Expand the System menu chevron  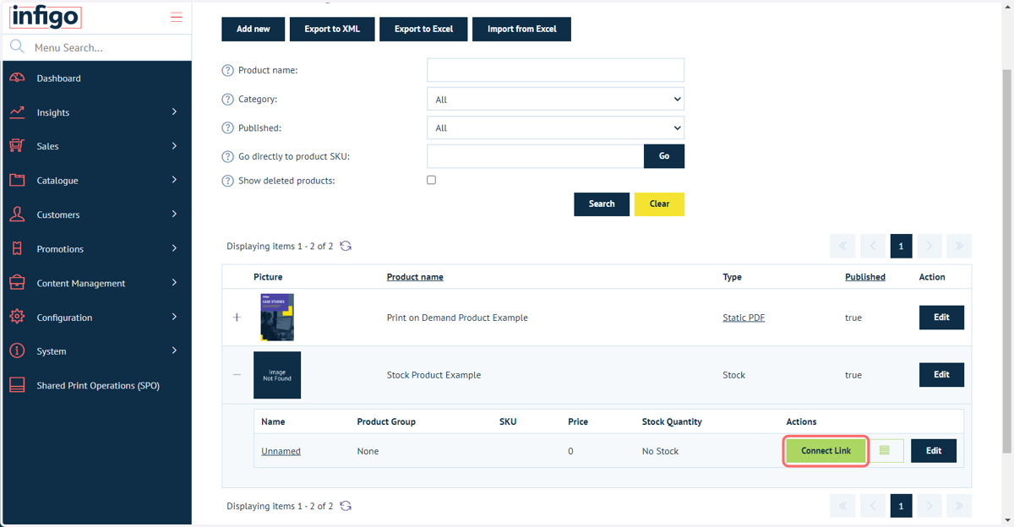point(174,350)
